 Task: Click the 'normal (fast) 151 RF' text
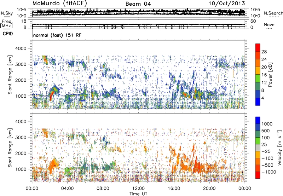pos(57,35)
